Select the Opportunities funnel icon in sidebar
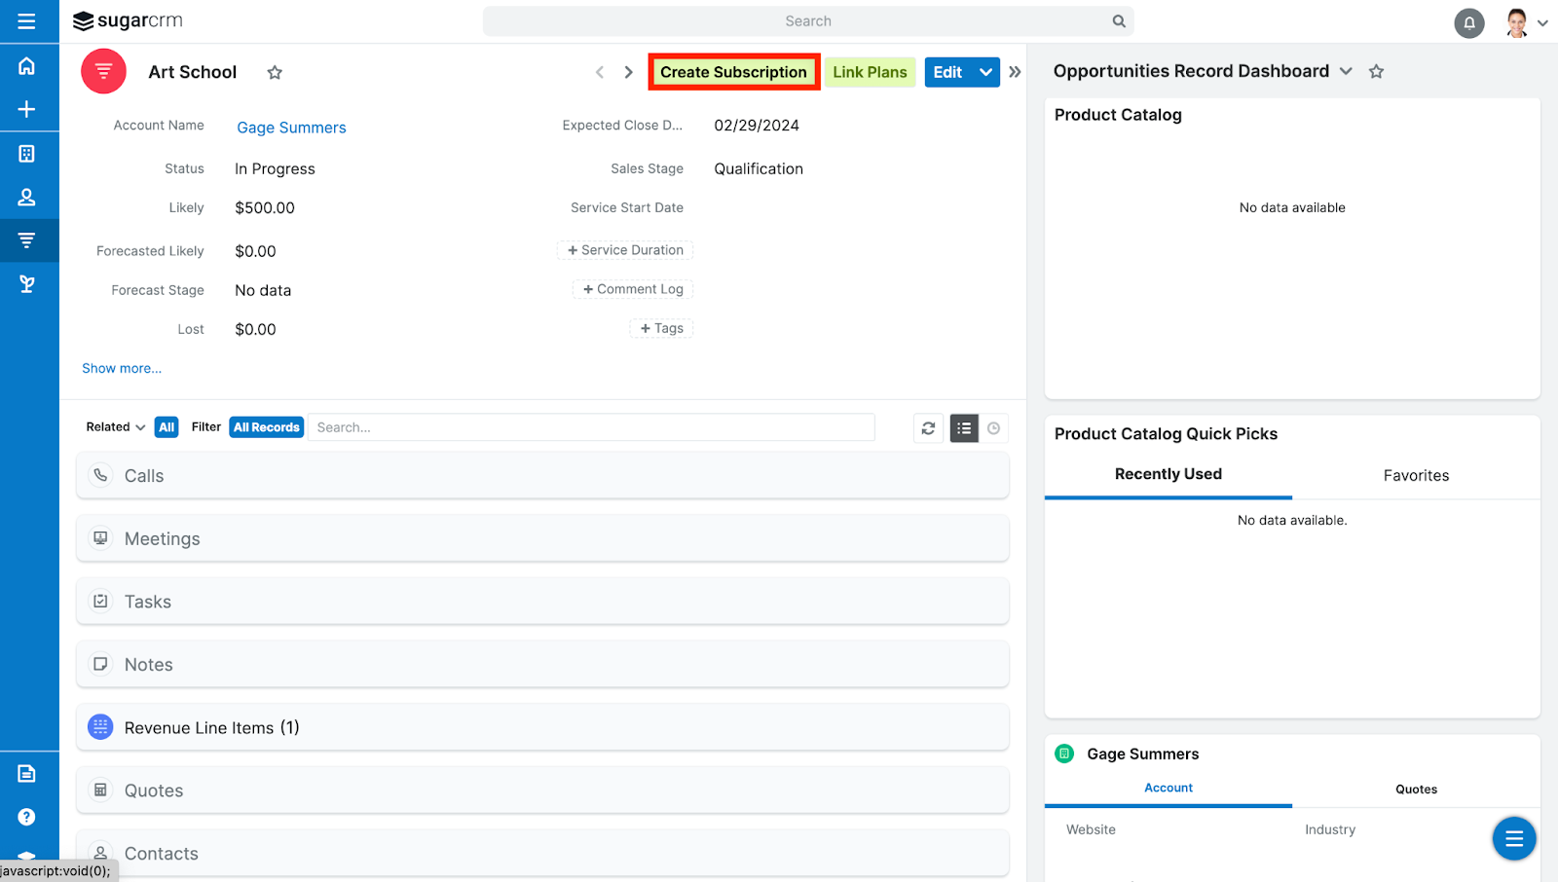Image resolution: width=1558 pixels, height=882 pixels. pyautogui.click(x=26, y=240)
